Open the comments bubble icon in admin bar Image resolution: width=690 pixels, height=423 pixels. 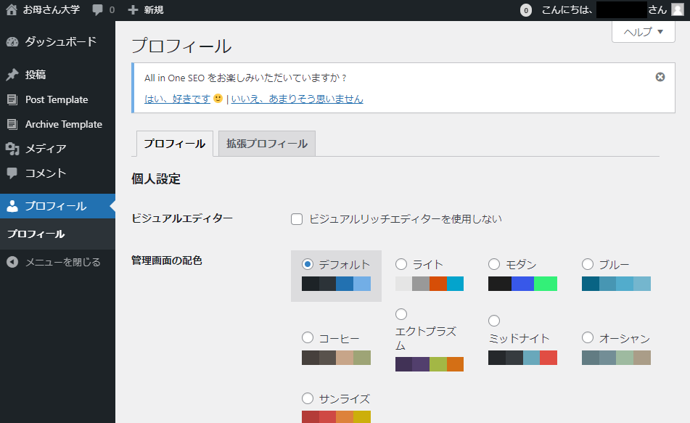(x=98, y=9)
